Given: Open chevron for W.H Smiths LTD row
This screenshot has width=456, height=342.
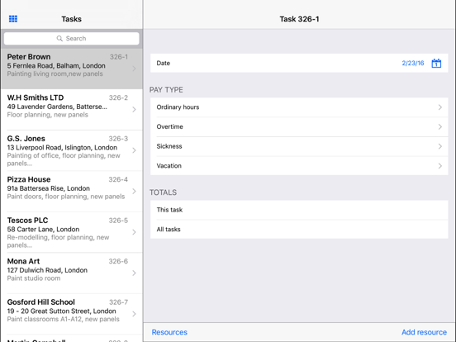Looking at the screenshot, I should pos(134,109).
